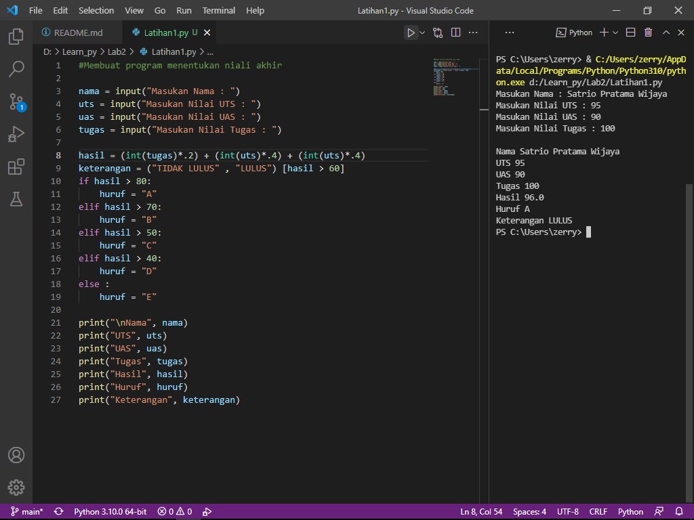Open errors and warnings problems count
The width and height of the screenshot is (694, 520).
coord(175,512)
